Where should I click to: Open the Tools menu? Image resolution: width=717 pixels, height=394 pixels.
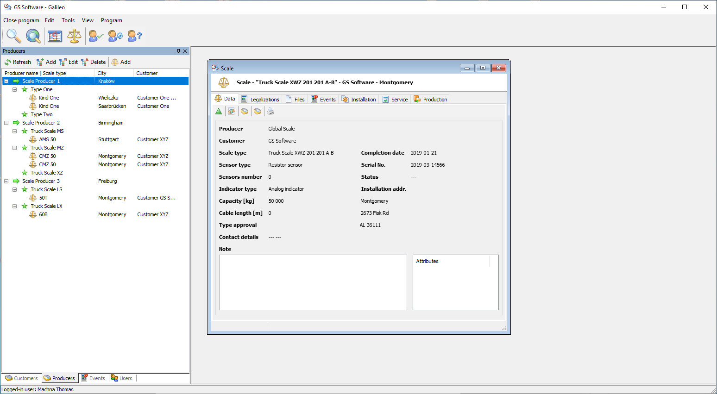coord(68,20)
